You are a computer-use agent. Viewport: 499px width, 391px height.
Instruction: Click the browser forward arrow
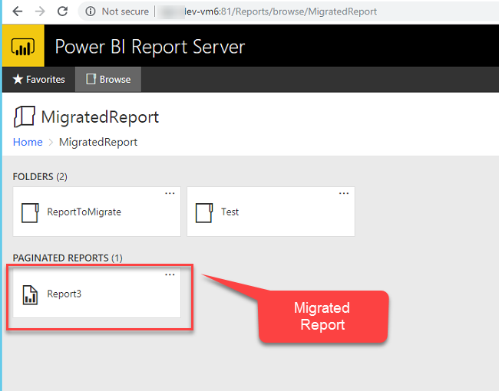tap(40, 11)
